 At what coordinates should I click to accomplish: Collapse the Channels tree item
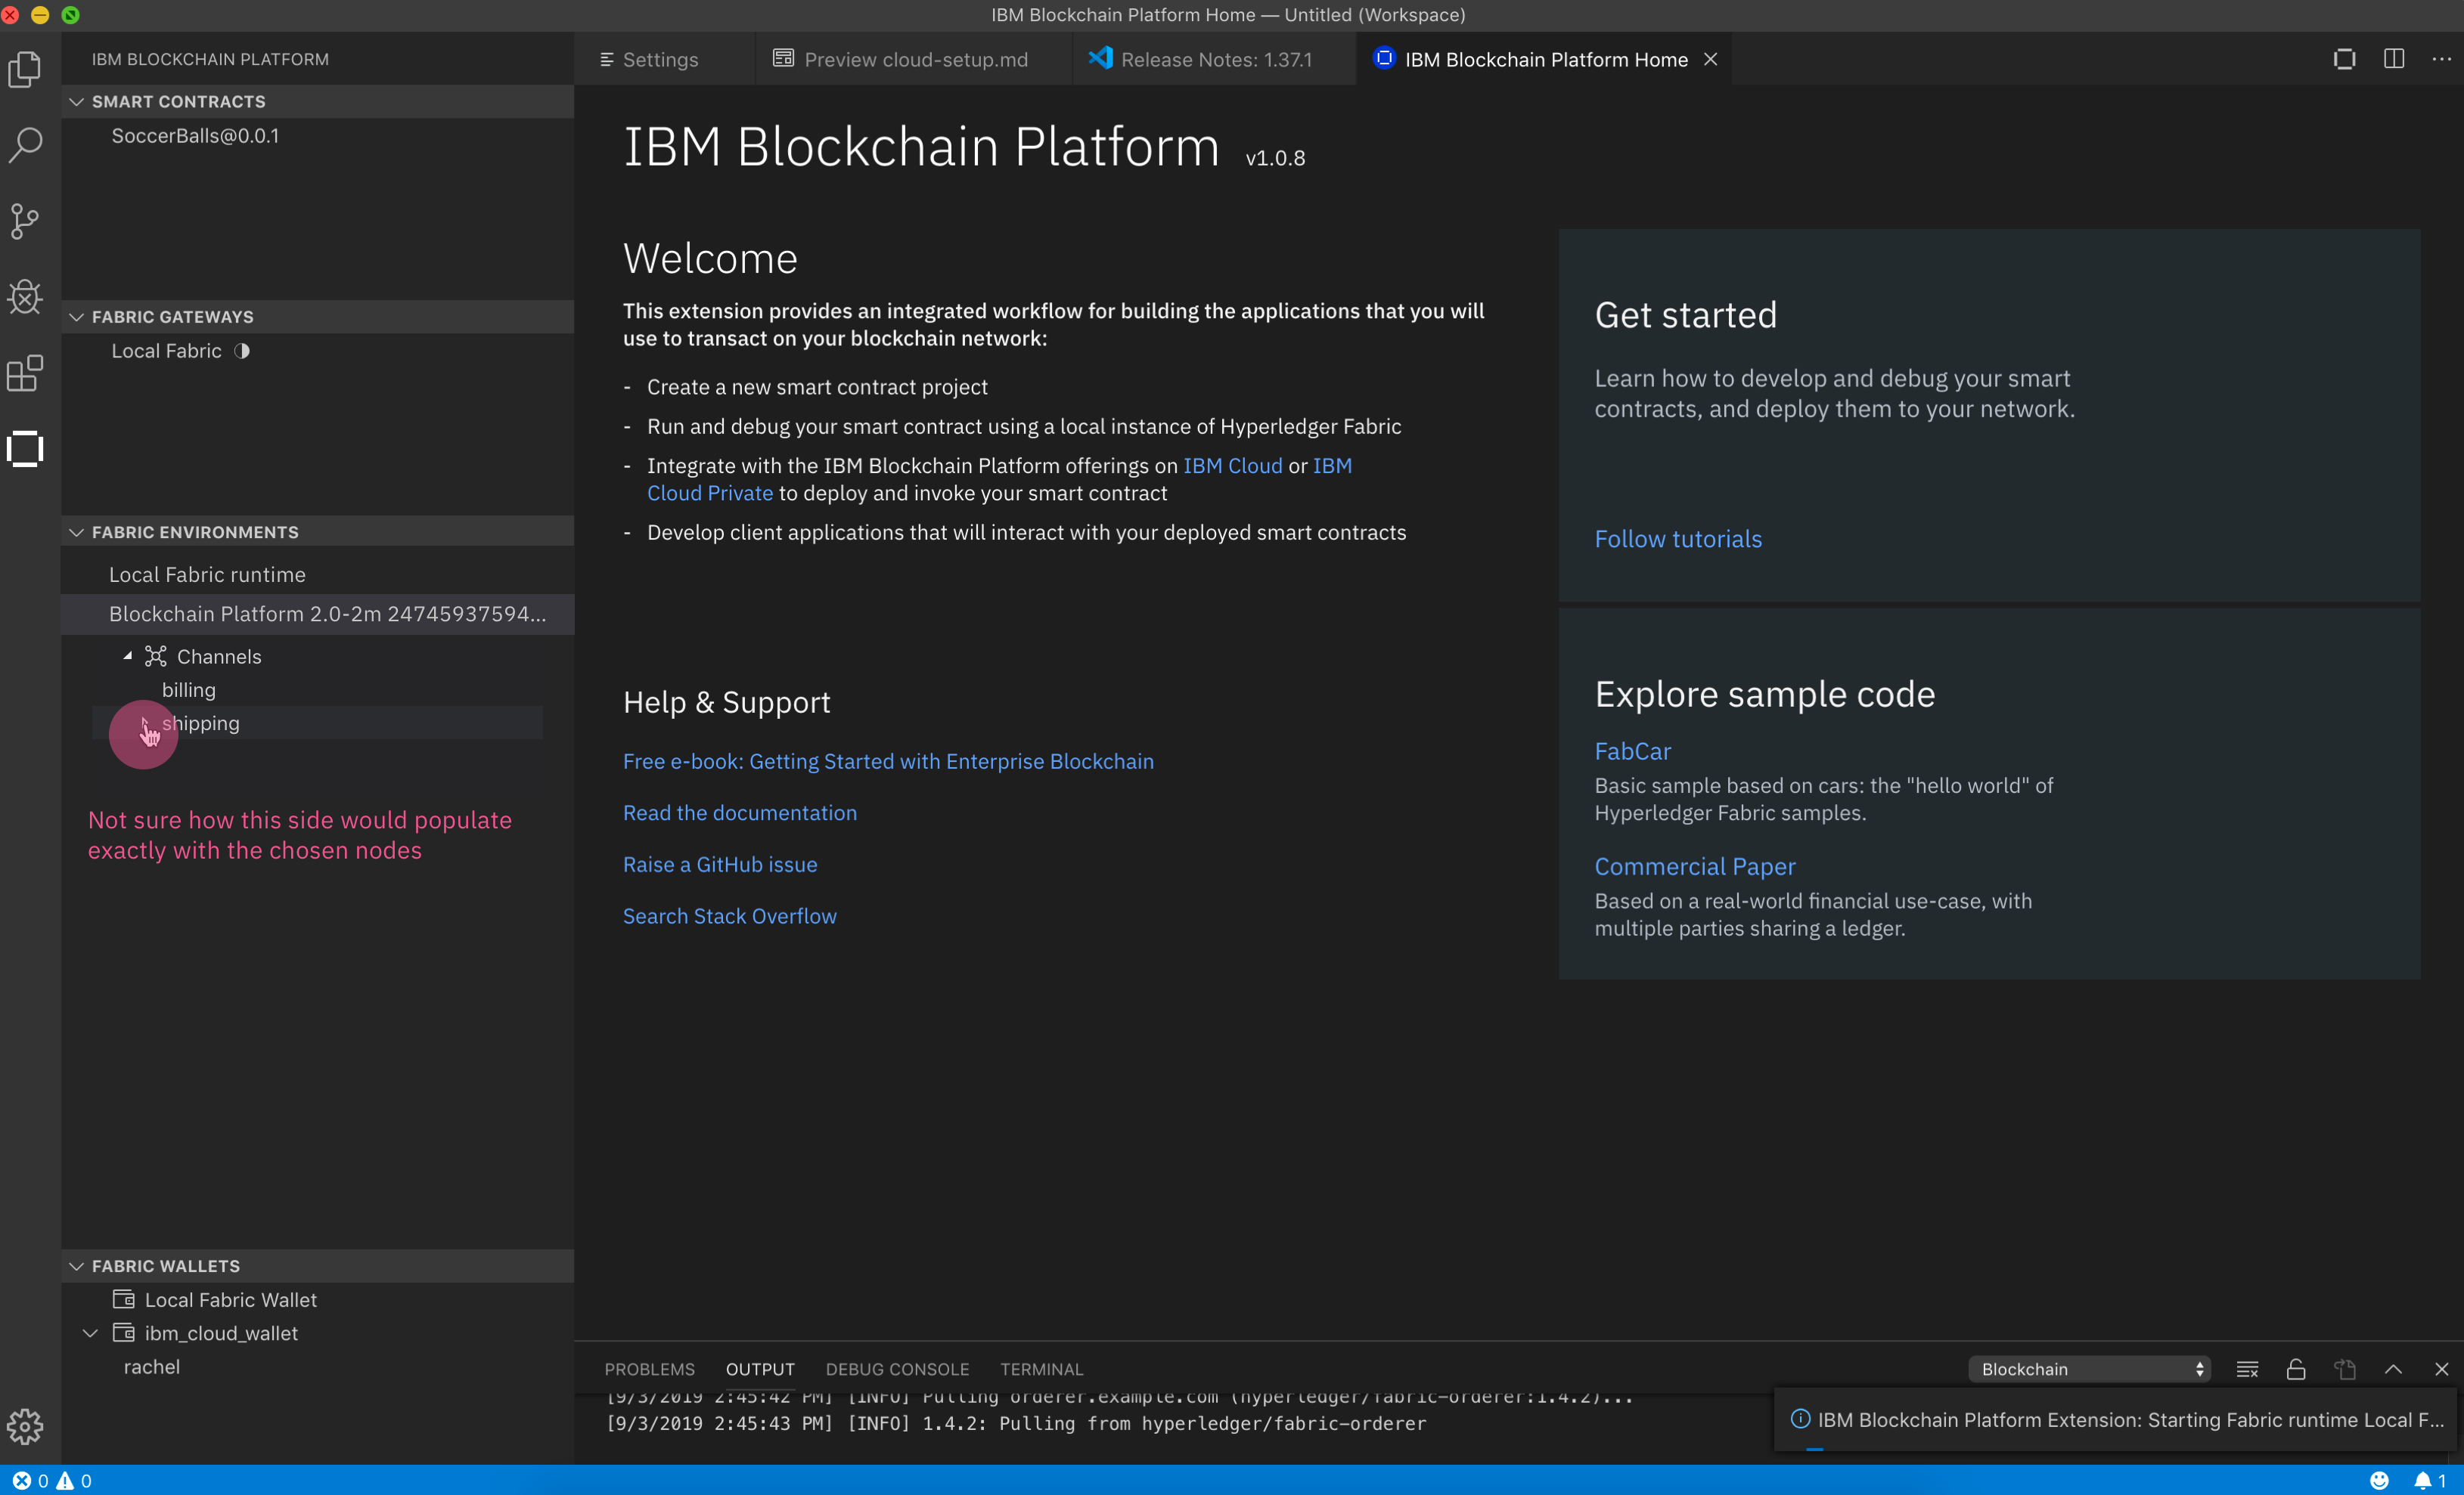pos(127,655)
